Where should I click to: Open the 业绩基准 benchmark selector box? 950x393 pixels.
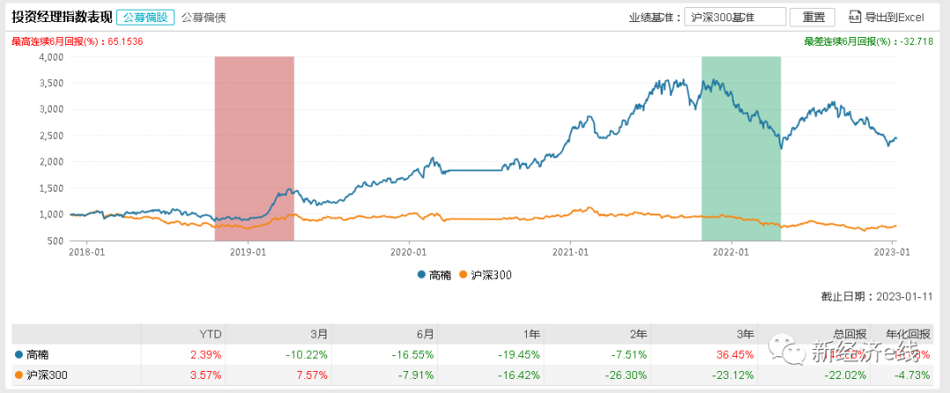coord(734,17)
